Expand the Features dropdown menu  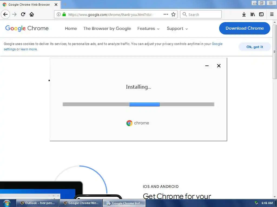(149, 29)
